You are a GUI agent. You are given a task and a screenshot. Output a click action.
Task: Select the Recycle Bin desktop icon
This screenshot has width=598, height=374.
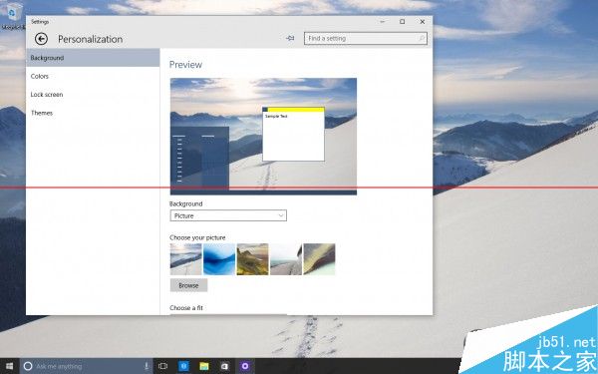[13, 15]
